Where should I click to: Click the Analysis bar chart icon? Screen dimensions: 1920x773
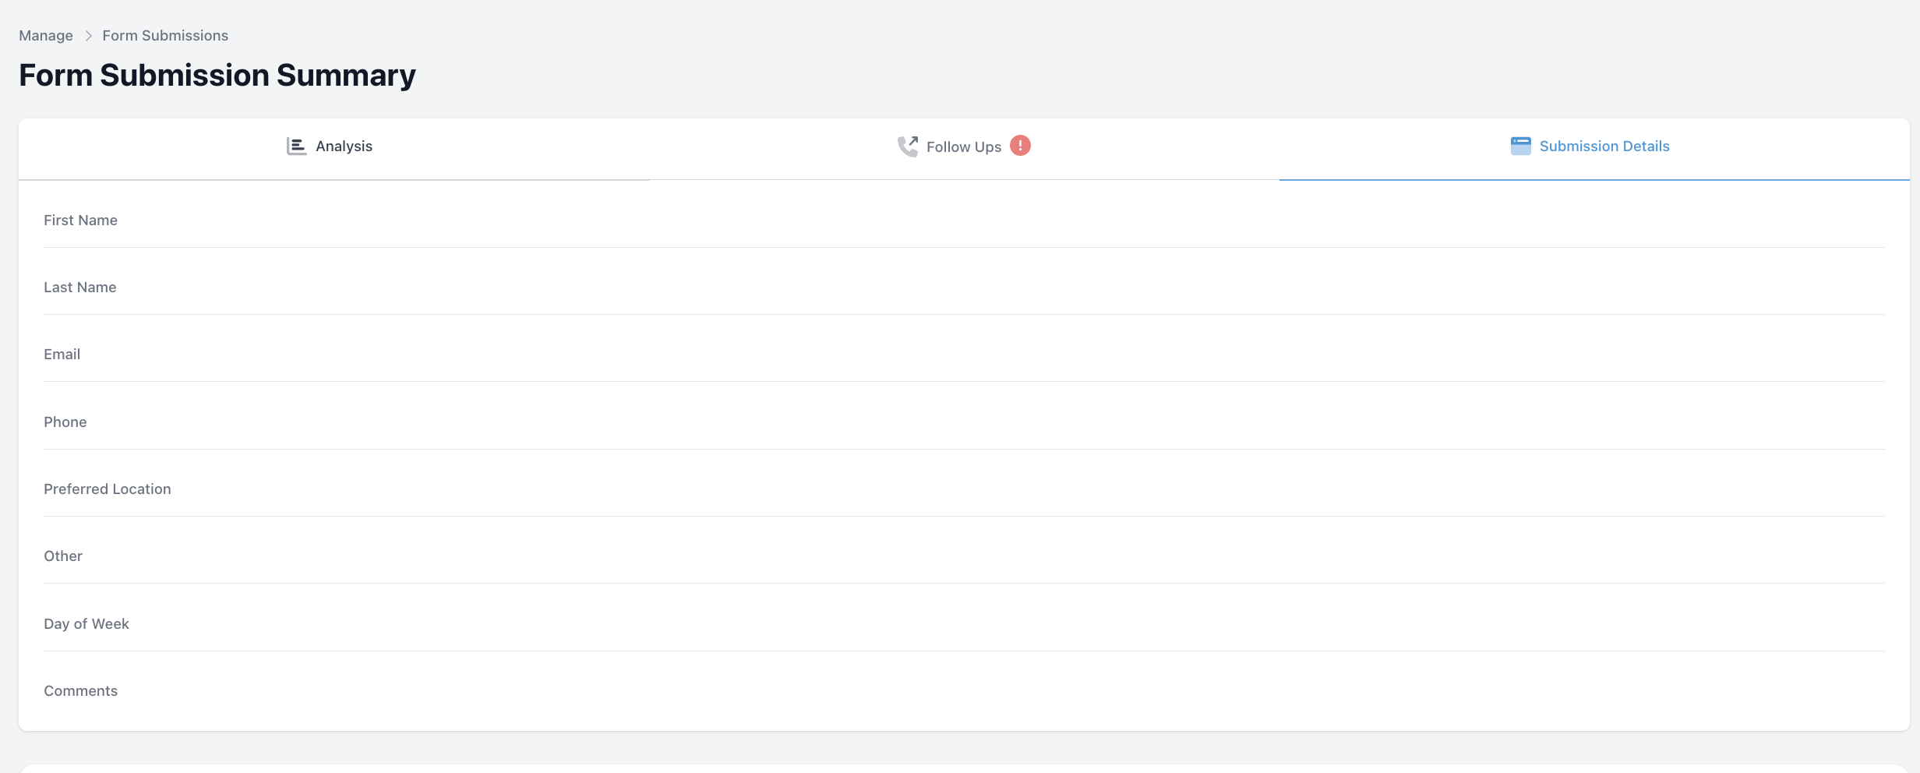tap(296, 146)
